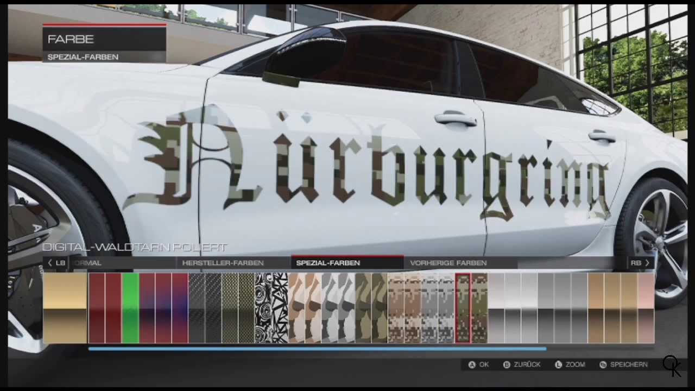Pick the pink rose-gold swatch at strip end

tap(646, 308)
